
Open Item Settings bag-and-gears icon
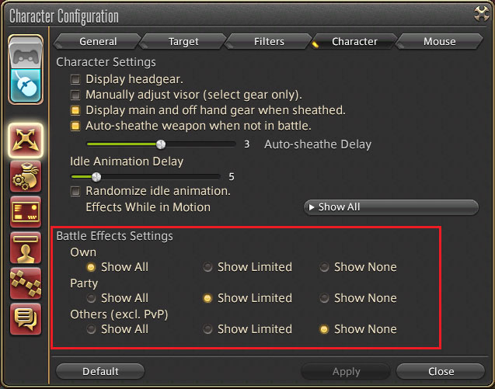pyautogui.click(x=26, y=176)
